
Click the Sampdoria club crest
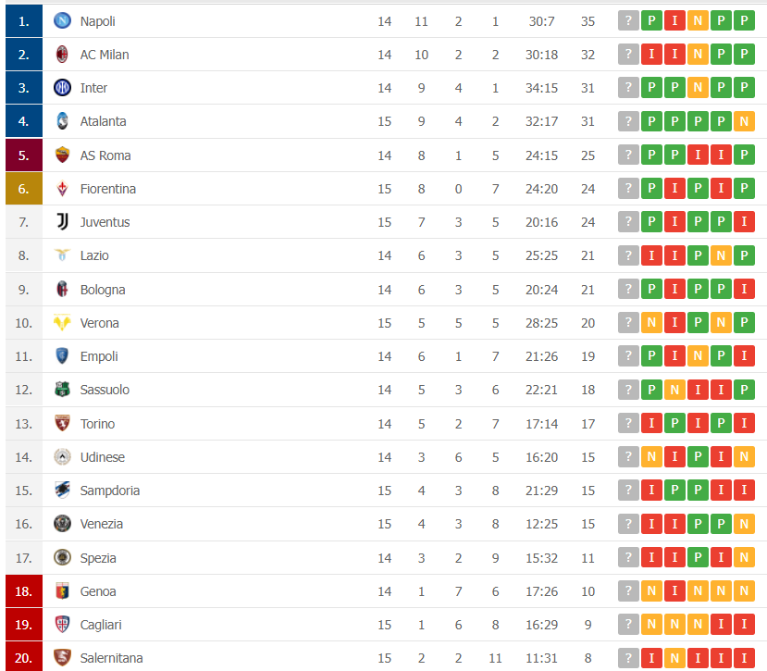point(62,491)
